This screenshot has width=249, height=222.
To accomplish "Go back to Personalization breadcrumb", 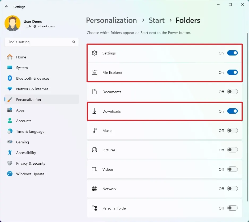I will 111,20.
